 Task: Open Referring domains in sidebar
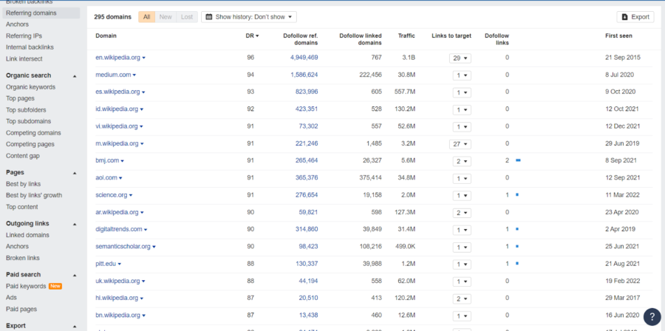point(31,13)
